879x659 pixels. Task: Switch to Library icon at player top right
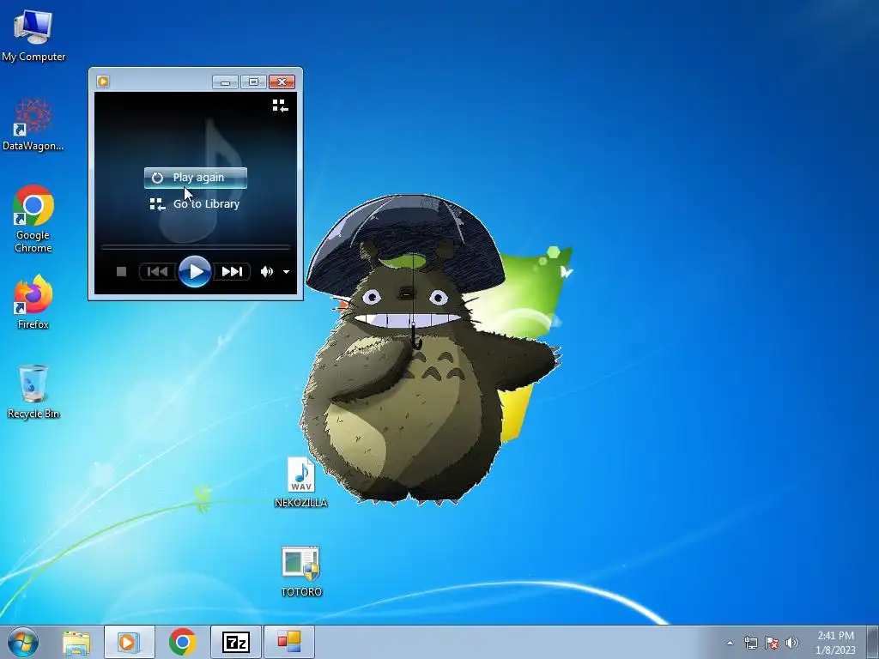point(281,106)
